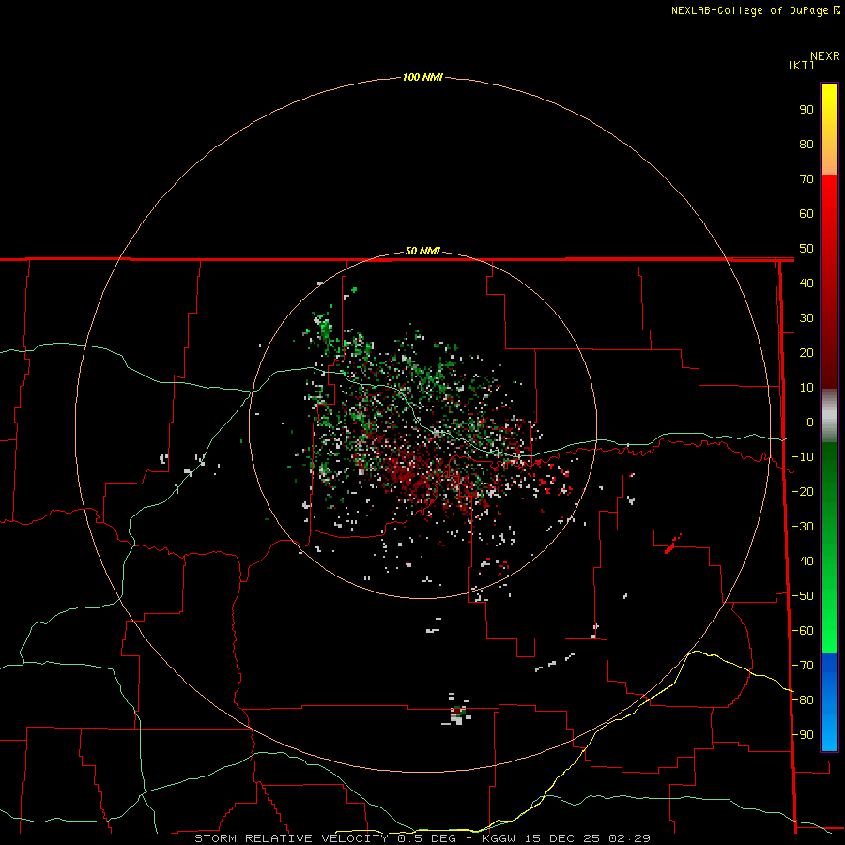The image size is (845, 845).
Task: Click the -40 knot scale label
Action: (x=803, y=561)
